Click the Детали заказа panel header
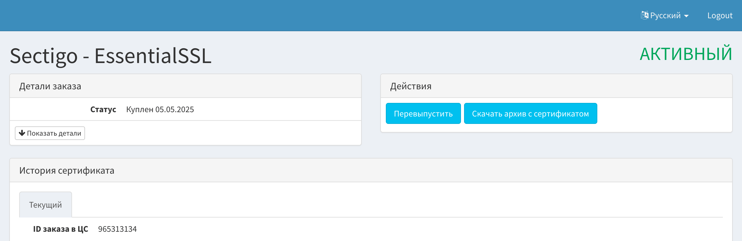742x241 pixels. [x=185, y=86]
